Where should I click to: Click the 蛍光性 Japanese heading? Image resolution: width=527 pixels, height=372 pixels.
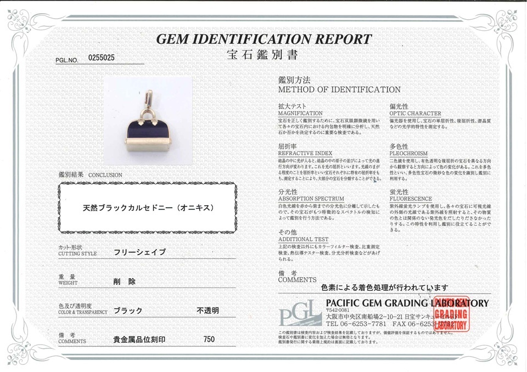click(x=399, y=191)
